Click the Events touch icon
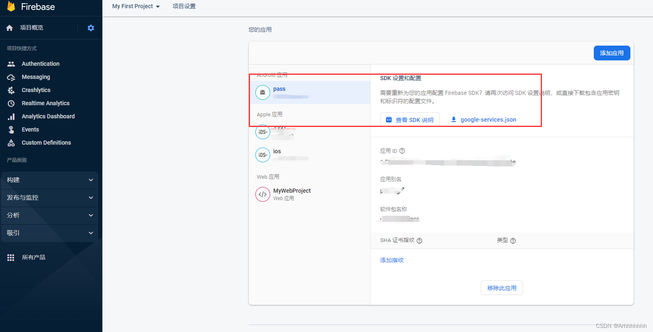This screenshot has width=653, height=332. tap(11, 129)
